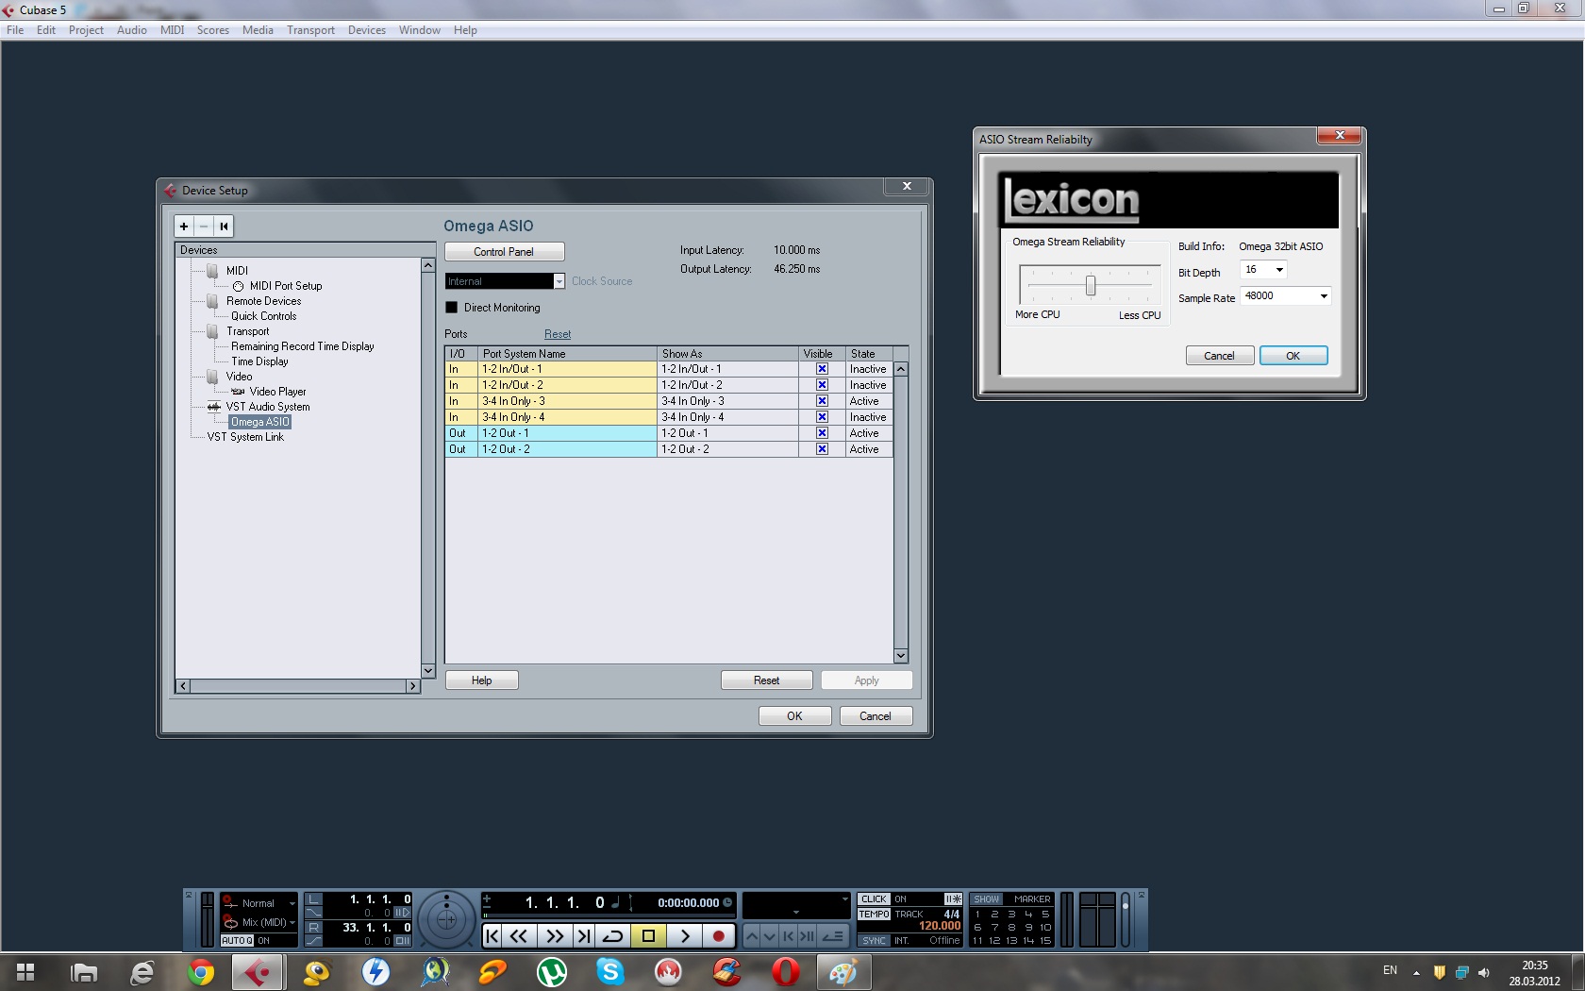Click the Ports Reset link
Image resolution: width=1585 pixels, height=991 pixels.
pyautogui.click(x=558, y=334)
